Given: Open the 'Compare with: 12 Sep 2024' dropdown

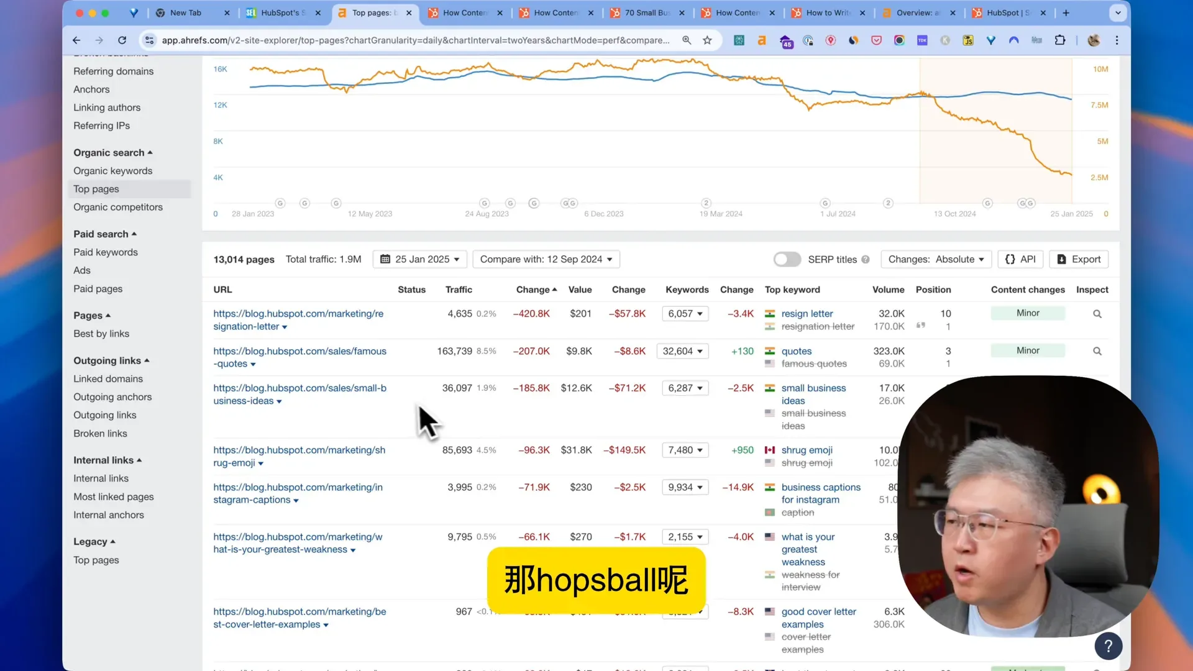Looking at the screenshot, I should (x=546, y=259).
